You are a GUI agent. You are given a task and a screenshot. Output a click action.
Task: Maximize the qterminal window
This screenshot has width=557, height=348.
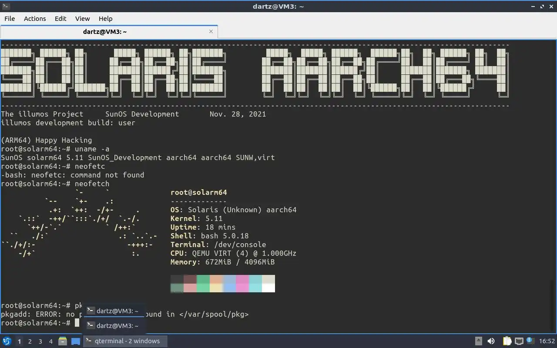(x=542, y=6)
